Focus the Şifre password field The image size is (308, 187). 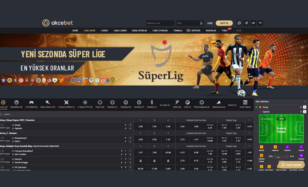coord(190,23)
